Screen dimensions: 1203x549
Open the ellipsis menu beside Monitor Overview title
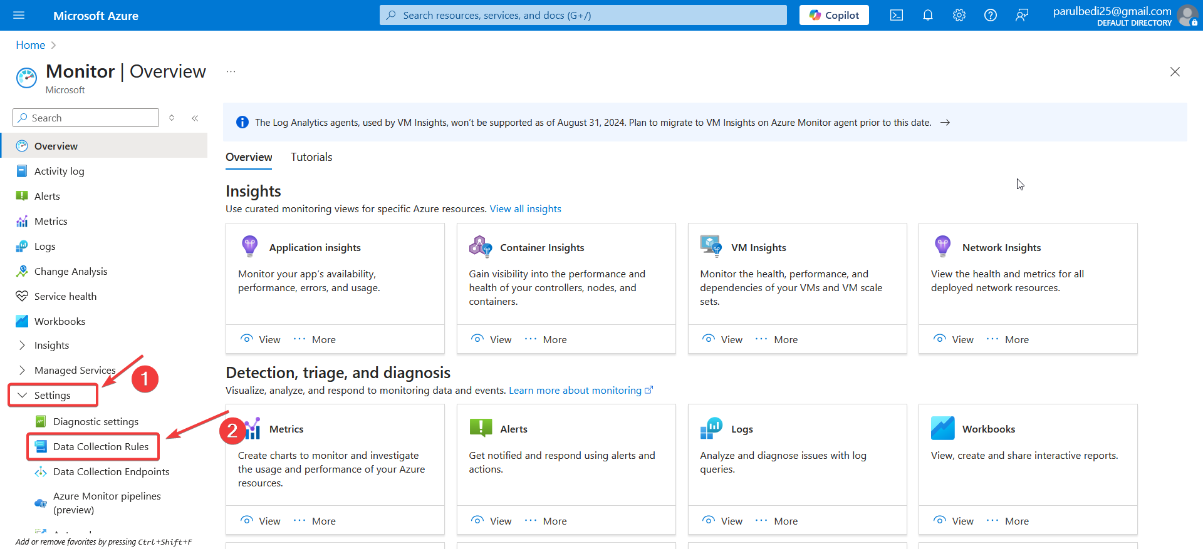point(231,72)
